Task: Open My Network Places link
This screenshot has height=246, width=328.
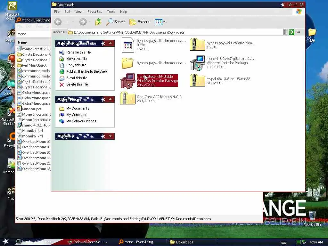Action: coord(81,121)
